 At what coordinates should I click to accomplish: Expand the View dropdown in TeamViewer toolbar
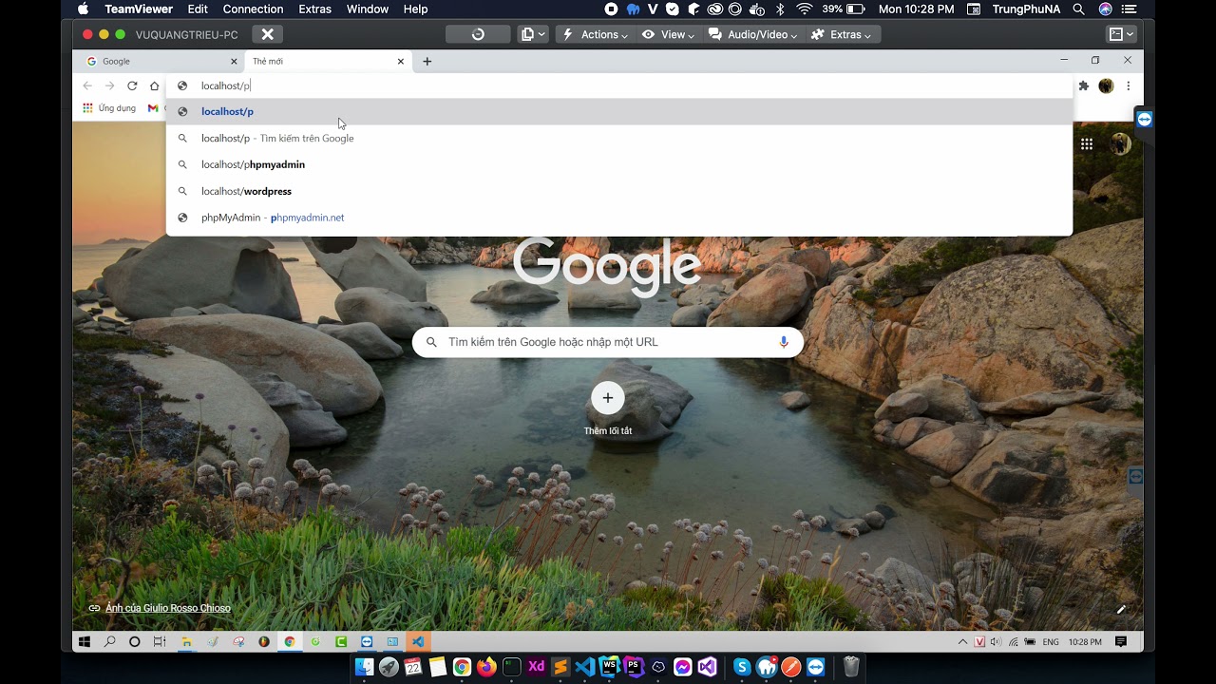point(668,34)
